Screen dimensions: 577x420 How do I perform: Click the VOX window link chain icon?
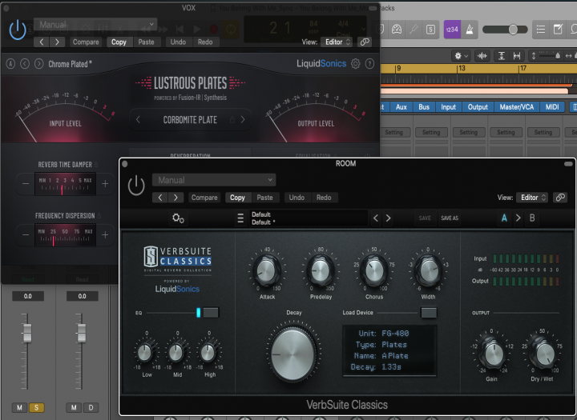[x=365, y=42]
